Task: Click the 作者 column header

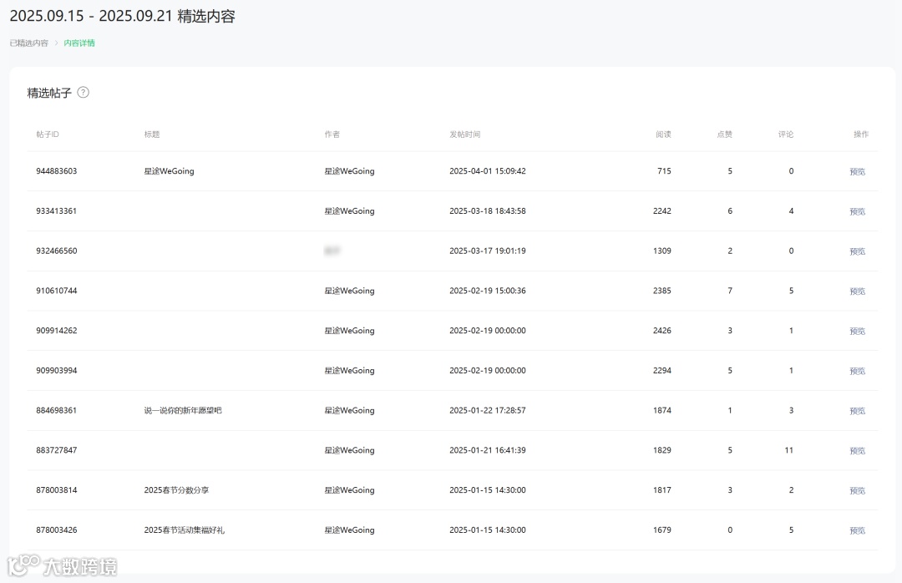Action: click(332, 134)
